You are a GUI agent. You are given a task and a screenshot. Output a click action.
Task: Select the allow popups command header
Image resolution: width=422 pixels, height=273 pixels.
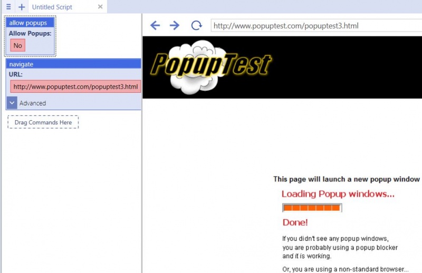pyautogui.click(x=30, y=23)
